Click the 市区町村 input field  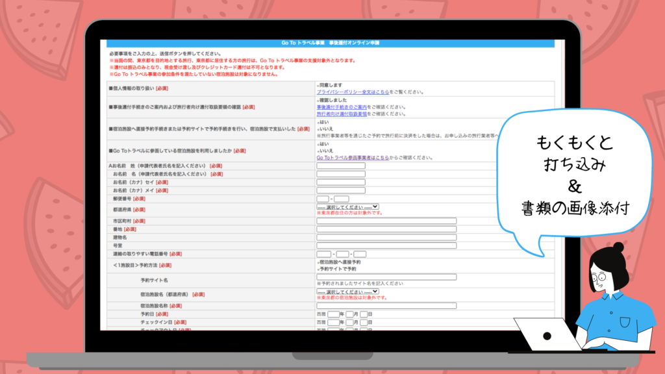click(386, 221)
